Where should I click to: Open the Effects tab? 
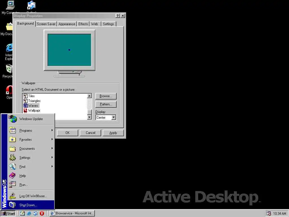click(x=83, y=24)
